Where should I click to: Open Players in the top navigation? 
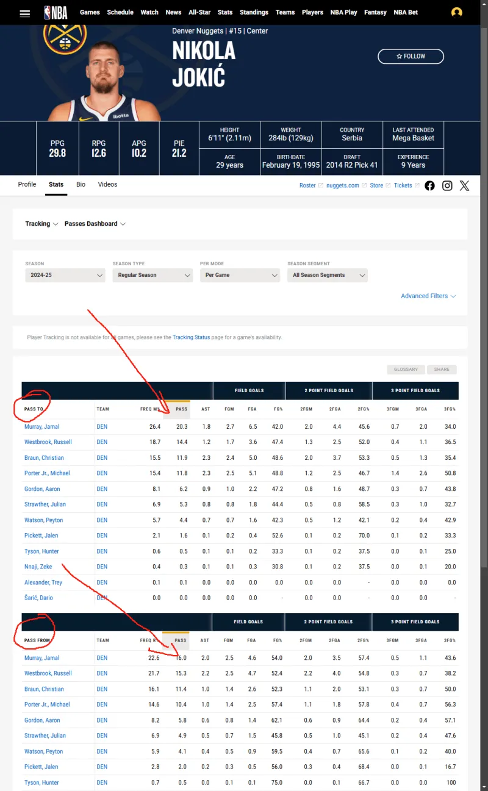click(312, 12)
